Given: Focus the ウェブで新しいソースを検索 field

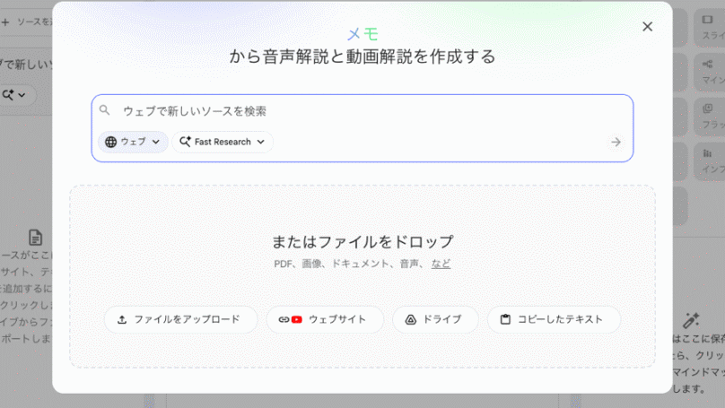Looking at the screenshot, I should 359,111.
